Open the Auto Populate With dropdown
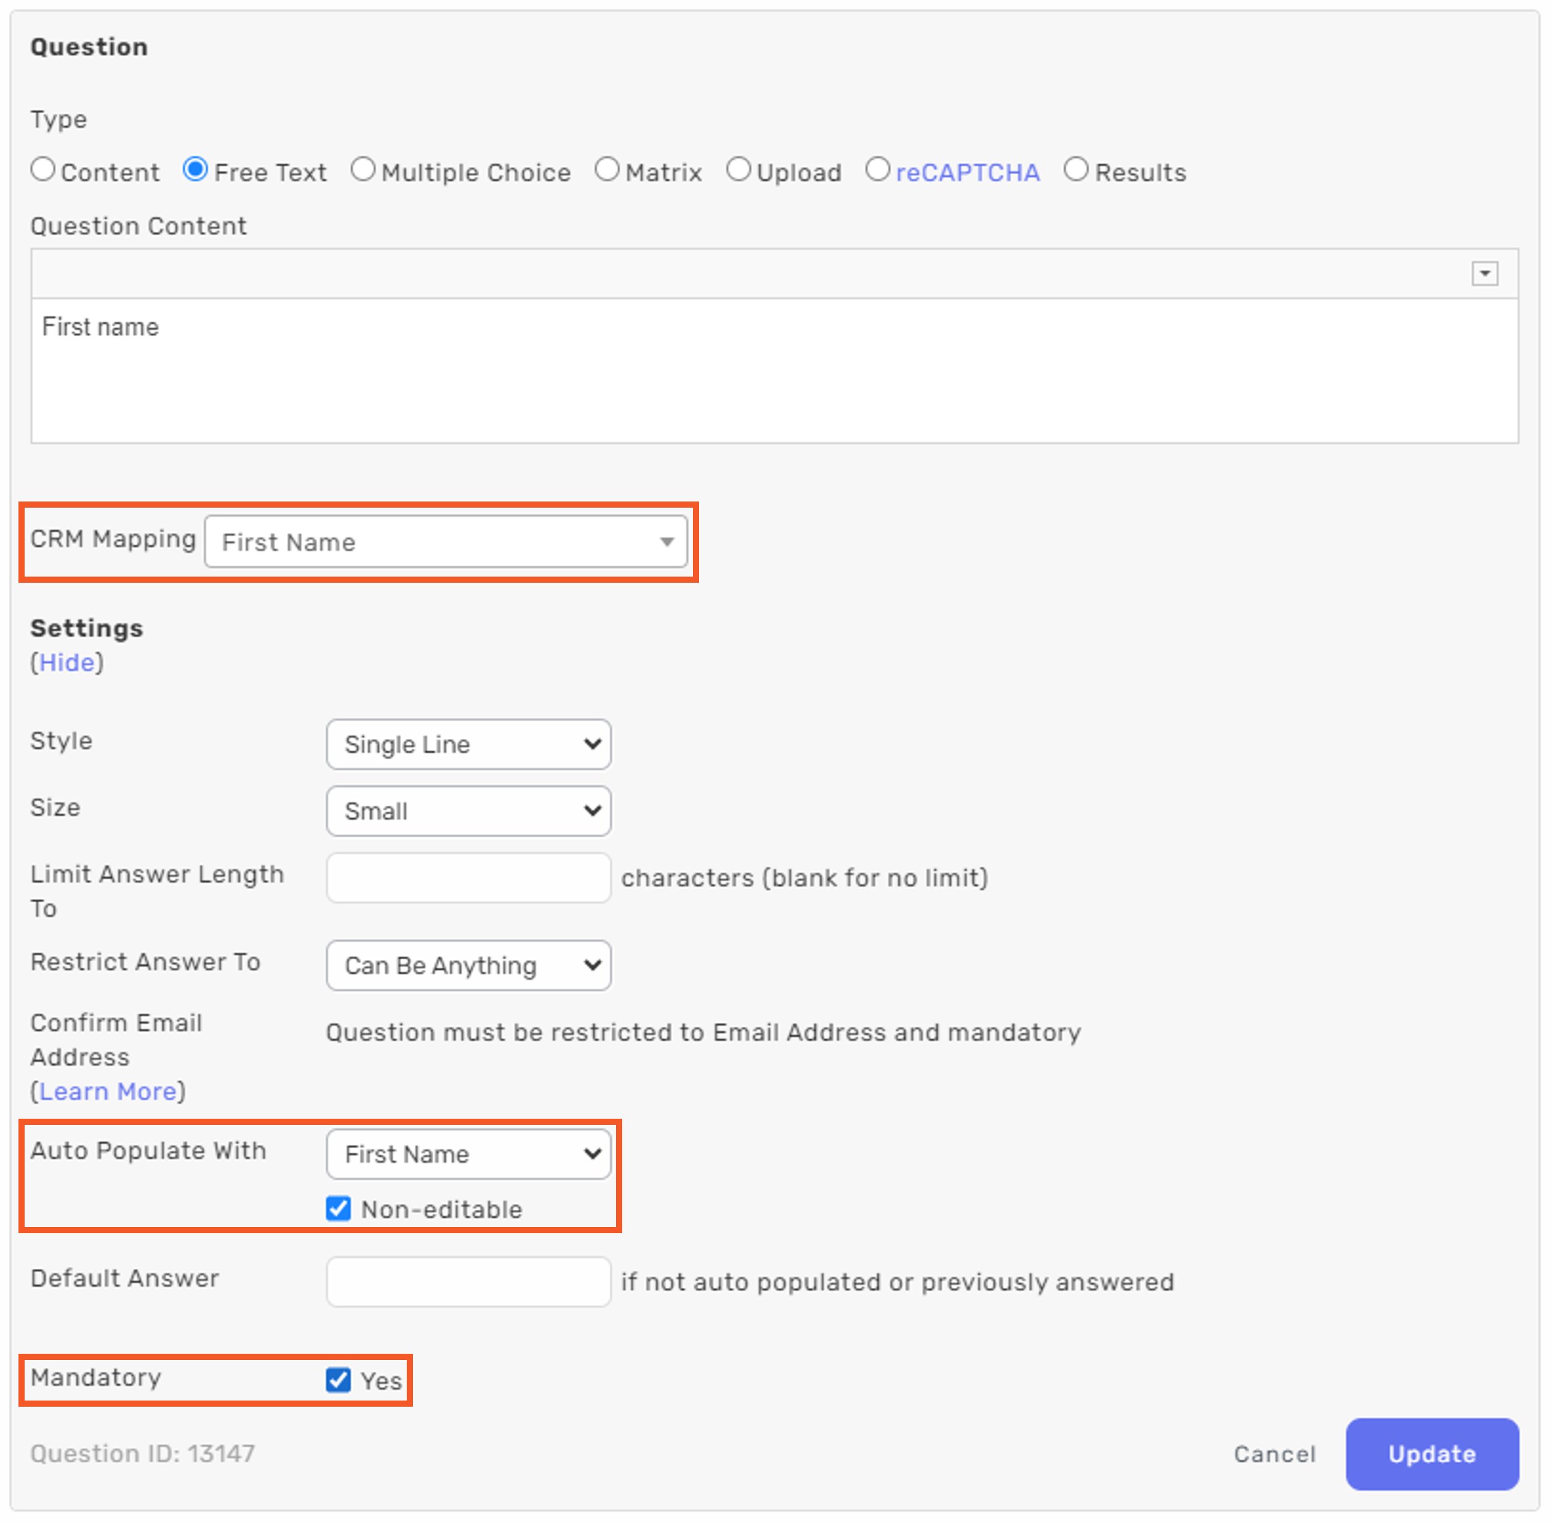 pyautogui.click(x=469, y=1153)
